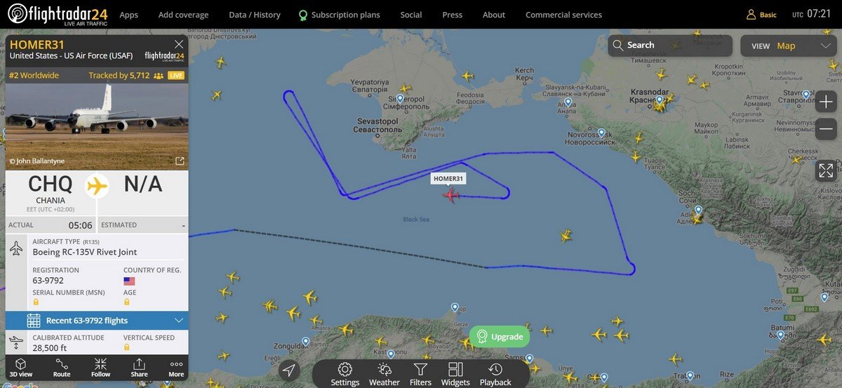842x388 pixels.
Task: Click the green Upgrade button
Action: [x=500, y=337]
